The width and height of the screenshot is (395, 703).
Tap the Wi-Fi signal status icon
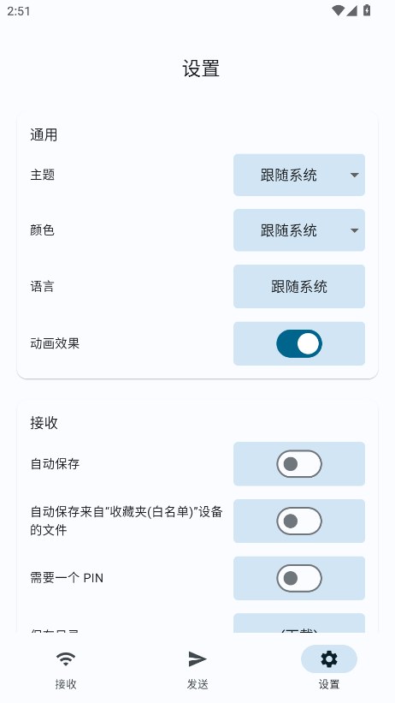pyautogui.click(x=338, y=10)
